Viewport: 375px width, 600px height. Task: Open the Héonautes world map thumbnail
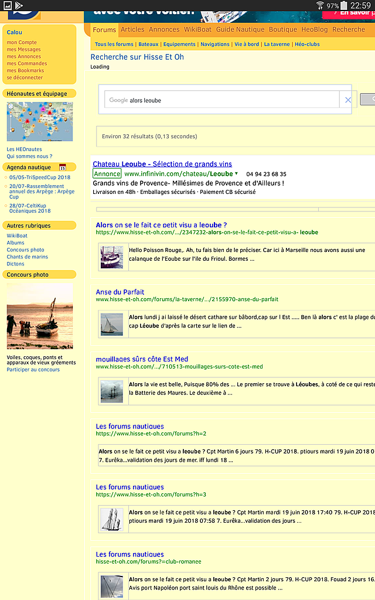[40, 122]
